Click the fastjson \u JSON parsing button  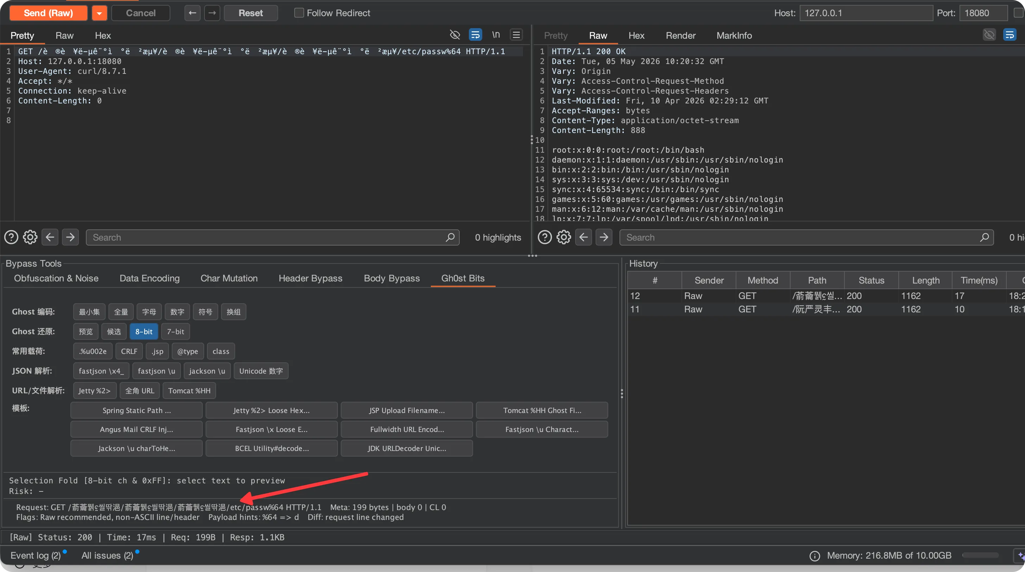click(x=156, y=371)
